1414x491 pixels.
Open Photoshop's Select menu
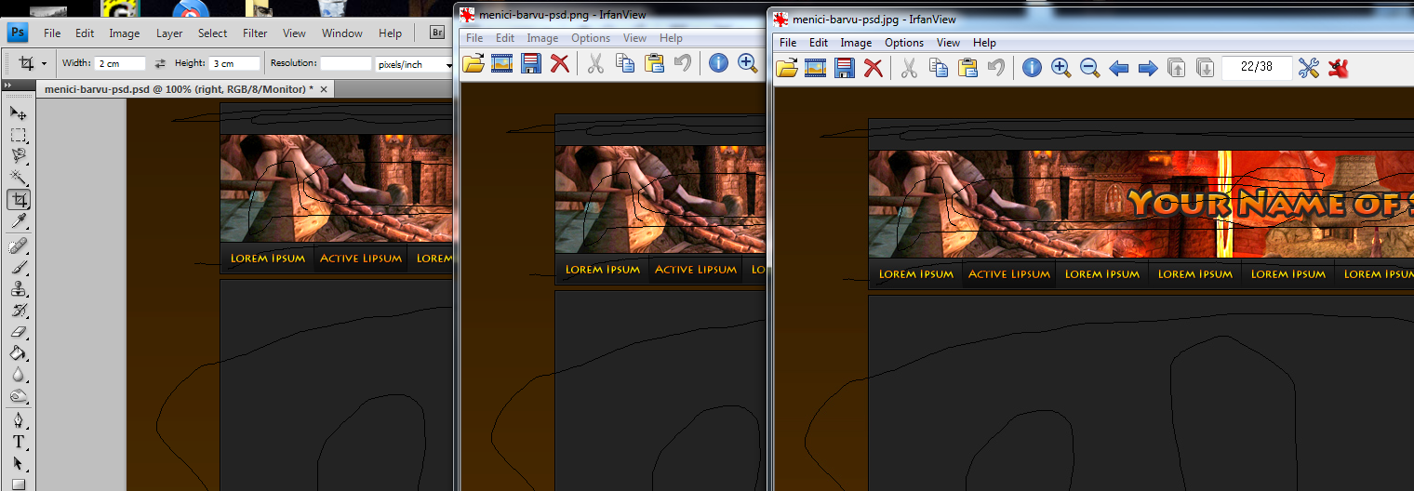tap(212, 33)
